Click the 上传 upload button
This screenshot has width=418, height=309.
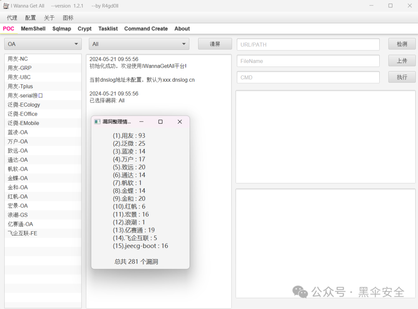pos(402,61)
